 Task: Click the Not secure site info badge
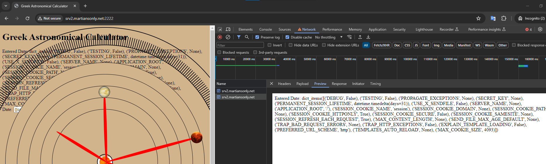click(49, 18)
